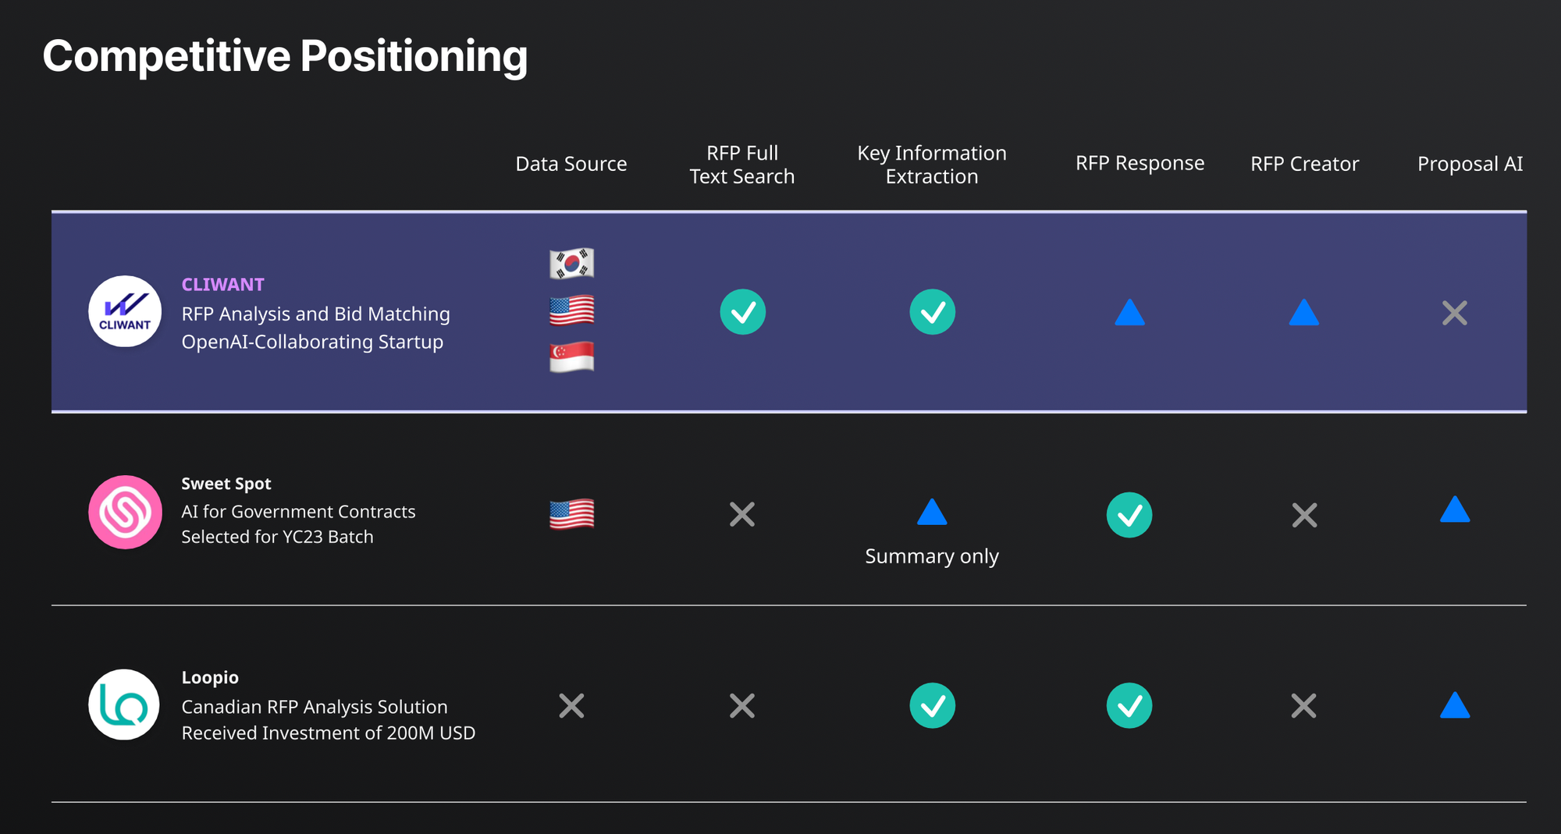The width and height of the screenshot is (1561, 834).
Task: Select the RFP Creator column header
Action: click(1304, 164)
